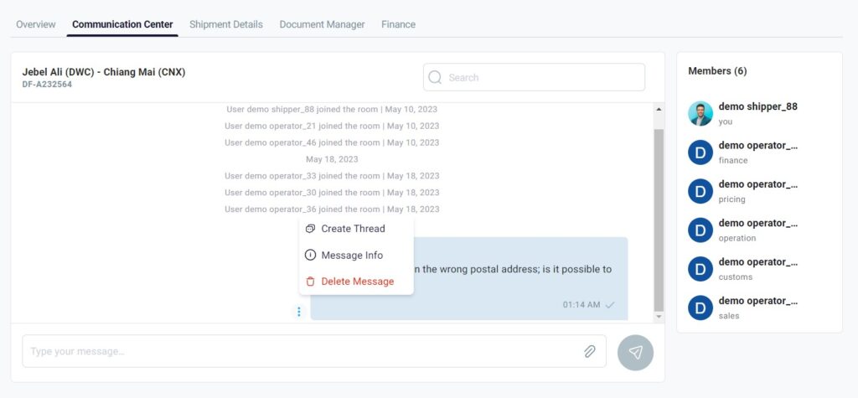The height and width of the screenshot is (398, 858).
Task: Click the sales operator avatar
Action: 700,308
